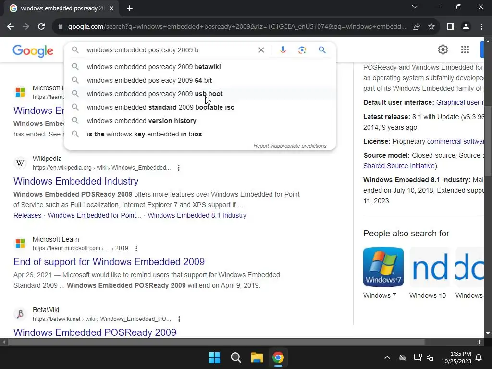Go to Google home via the logo
This screenshot has height=369, width=492.
(x=33, y=51)
